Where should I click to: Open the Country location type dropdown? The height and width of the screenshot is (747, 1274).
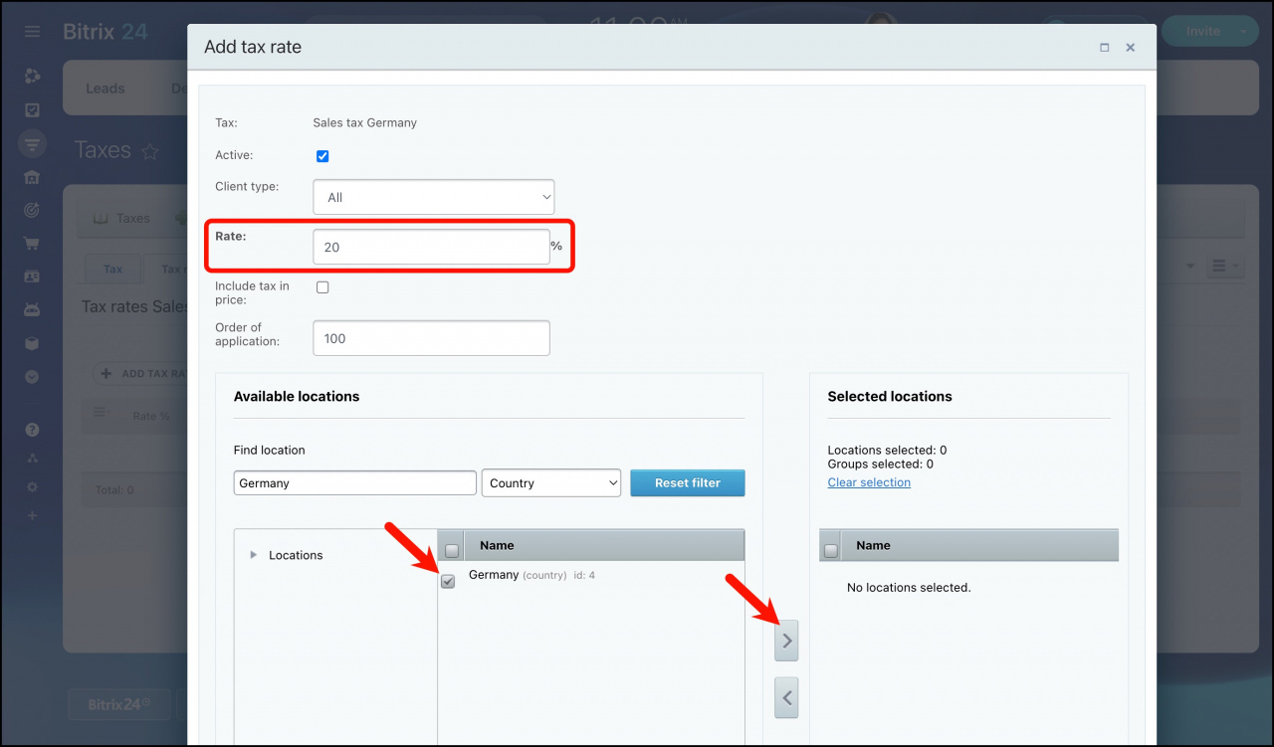click(x=551, y=483)
